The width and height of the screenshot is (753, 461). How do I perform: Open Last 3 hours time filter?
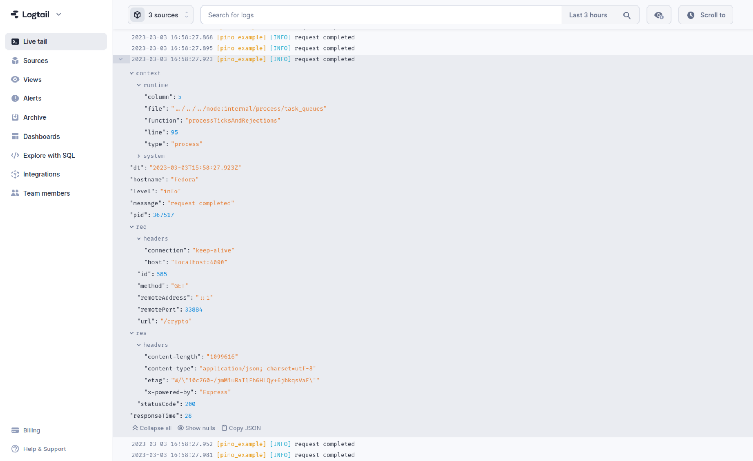587,15
